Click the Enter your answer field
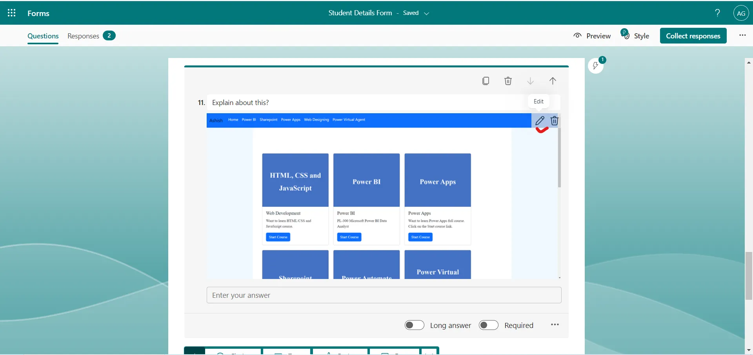The image size is (753, 355). (384, 295)
